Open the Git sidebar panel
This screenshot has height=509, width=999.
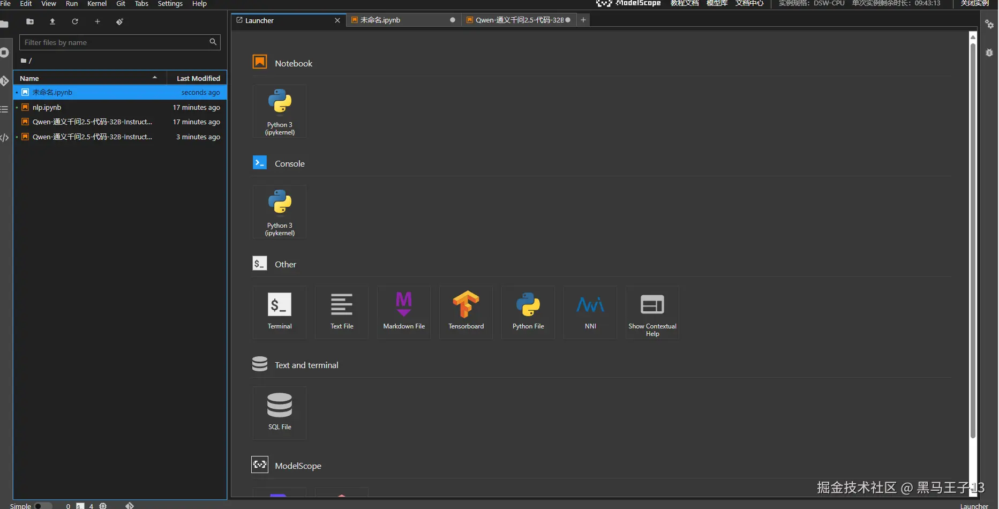(4, 81)
